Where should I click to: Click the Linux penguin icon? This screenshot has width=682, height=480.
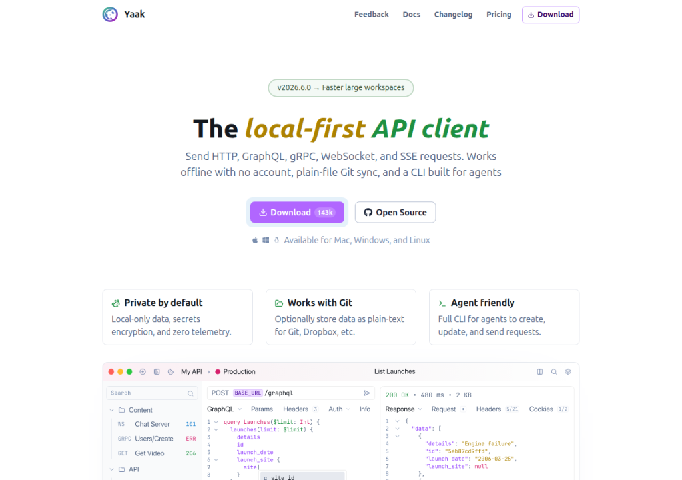(x=276, y=240)
